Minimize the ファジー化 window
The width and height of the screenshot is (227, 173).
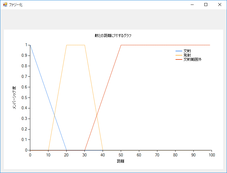click(192, 5)
